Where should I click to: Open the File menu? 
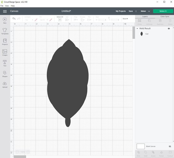click(x=2, y=6)
